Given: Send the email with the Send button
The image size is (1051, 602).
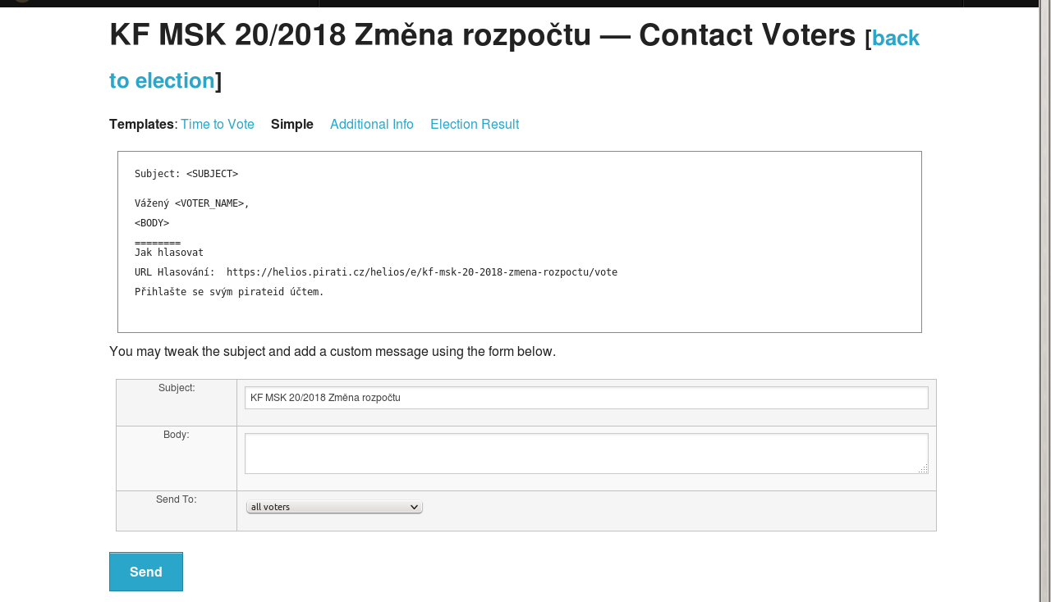Looking at the screenshot, I should tap(146, 572).
